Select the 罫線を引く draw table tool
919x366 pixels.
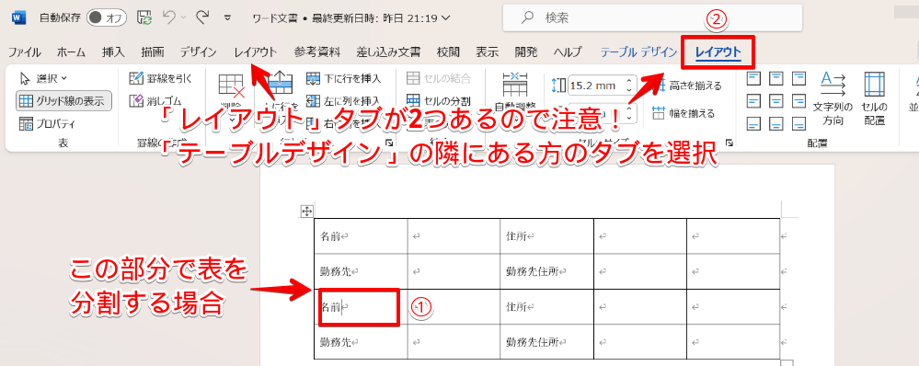click(x=160, y=78)
